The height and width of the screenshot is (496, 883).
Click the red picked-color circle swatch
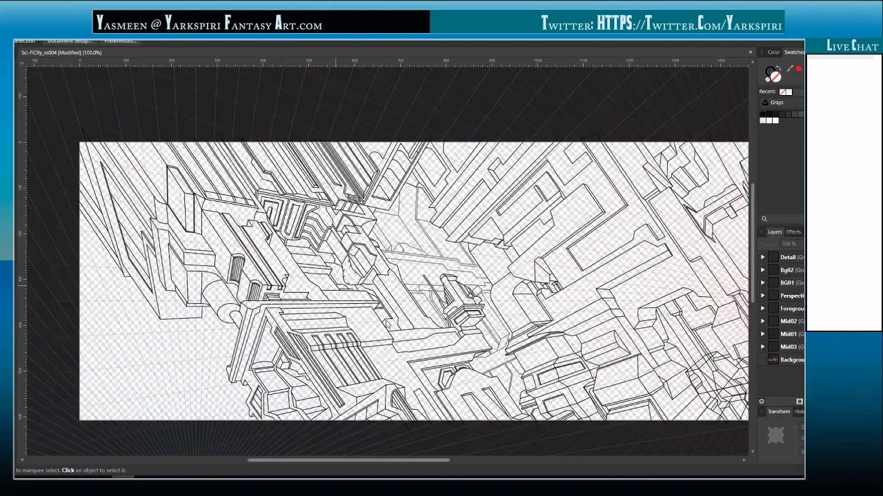point(799,69)
